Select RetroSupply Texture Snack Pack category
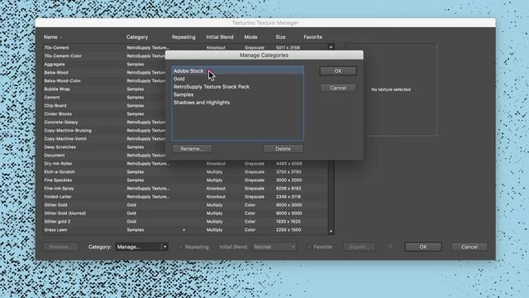Image resolution: width=529 pixels, height=298 pixels. click(238, 86)
